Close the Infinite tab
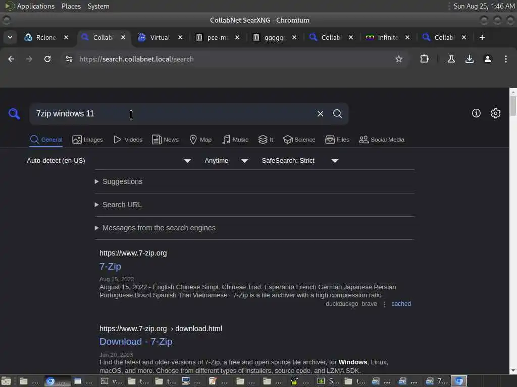The height and width of the screenshot is (387, 517). [407, 37]
